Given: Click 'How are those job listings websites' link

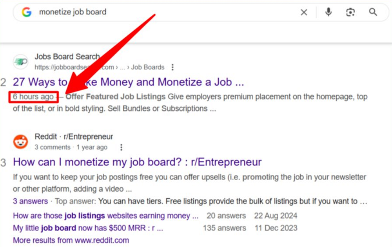Looking at the screenshot, I should (x=106, y=216).
